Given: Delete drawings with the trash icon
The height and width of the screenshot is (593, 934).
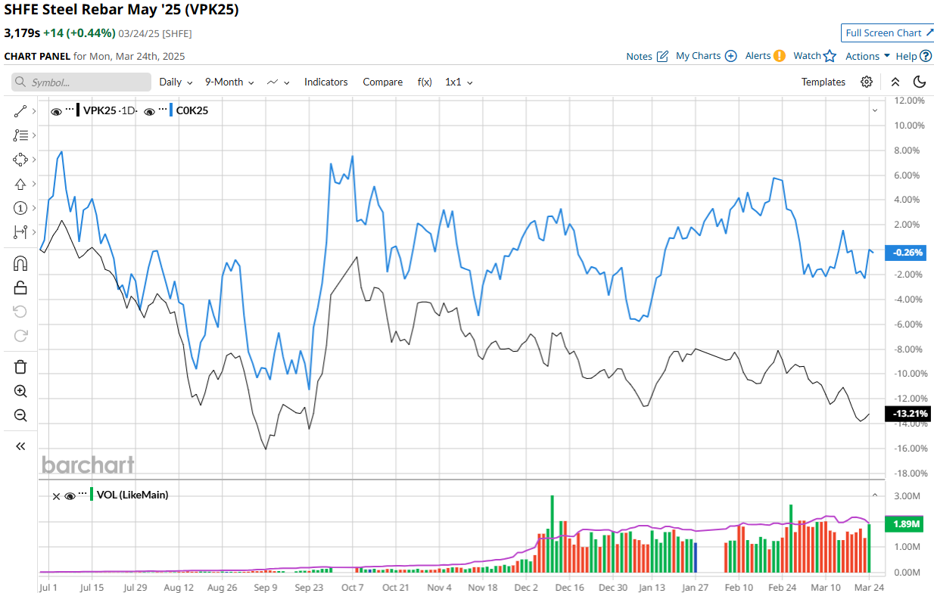Looking at the screenshot, I should pyautogui.click(x=20, y=367).
